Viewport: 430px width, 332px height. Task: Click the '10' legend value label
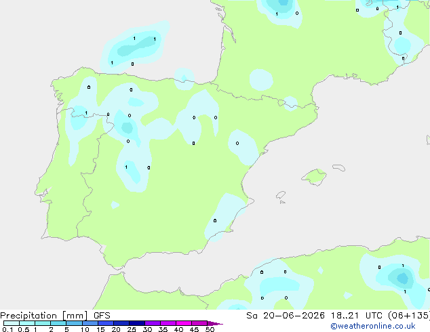[85, 329]
